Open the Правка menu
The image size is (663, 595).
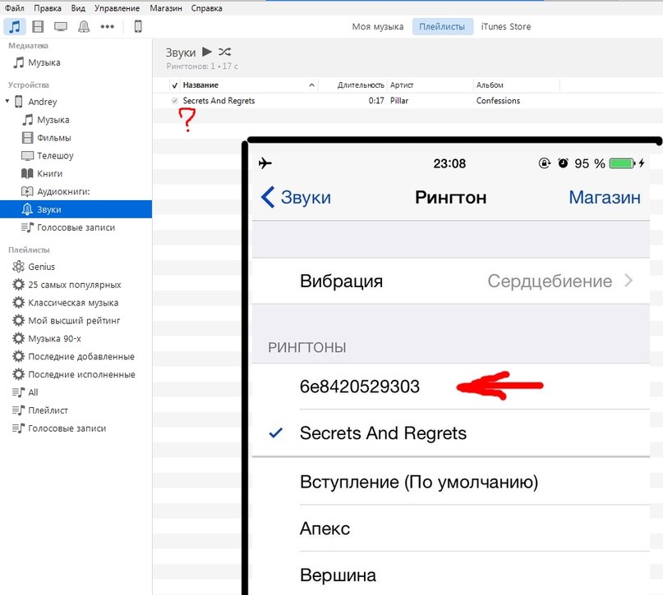(48, 8)
